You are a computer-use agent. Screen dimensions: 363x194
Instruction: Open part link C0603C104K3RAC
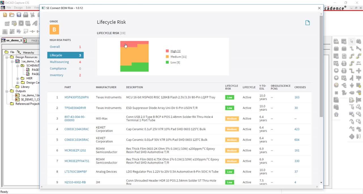tap(77, 129)
